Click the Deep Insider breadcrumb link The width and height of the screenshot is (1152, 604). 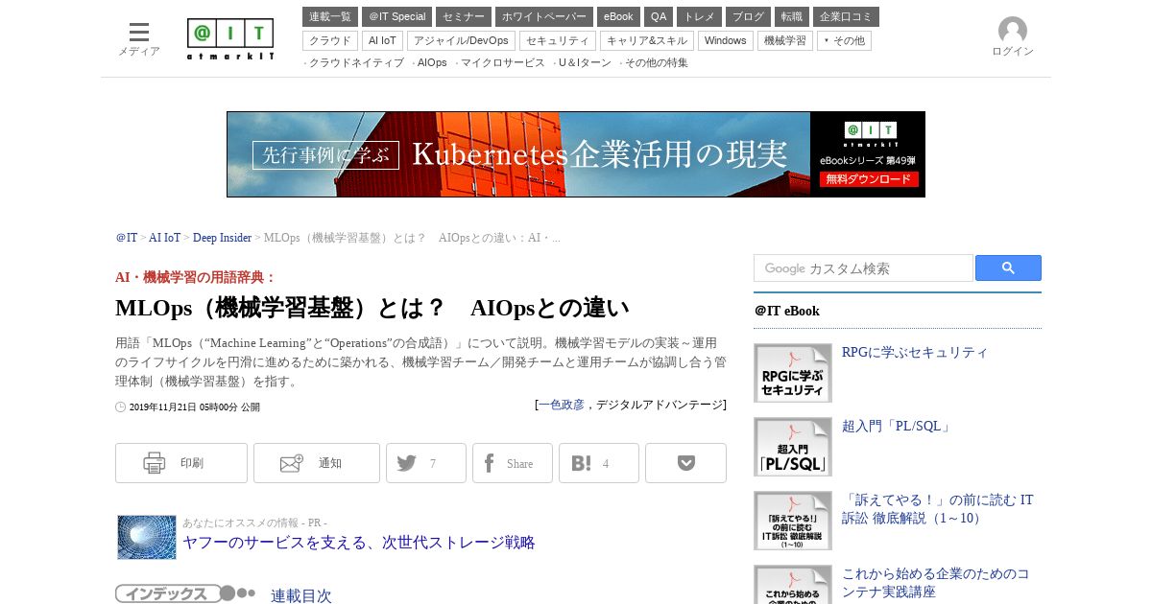coord(222,238)
